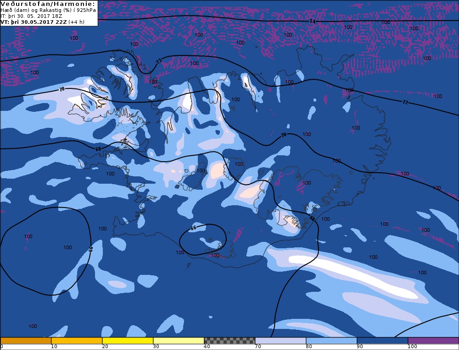Select the pale yellow 30–40 legend swatch
The image size is (459, 350).
click(x=179, y=341)
